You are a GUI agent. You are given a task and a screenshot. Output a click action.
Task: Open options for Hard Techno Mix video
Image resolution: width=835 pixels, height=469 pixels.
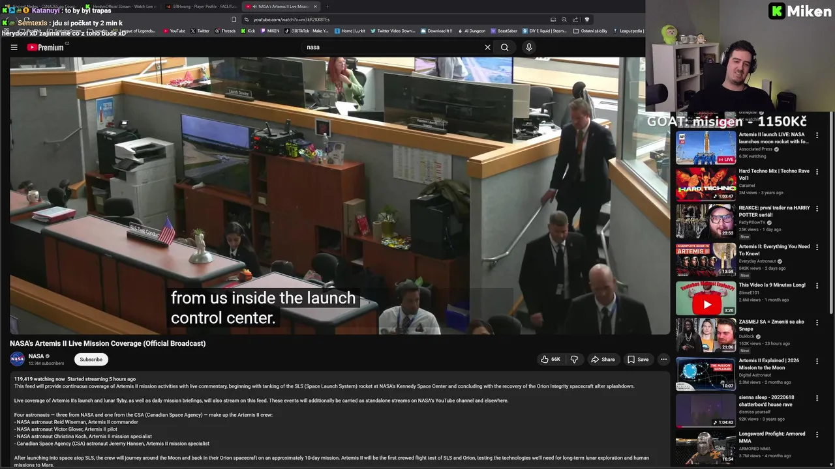817,172
